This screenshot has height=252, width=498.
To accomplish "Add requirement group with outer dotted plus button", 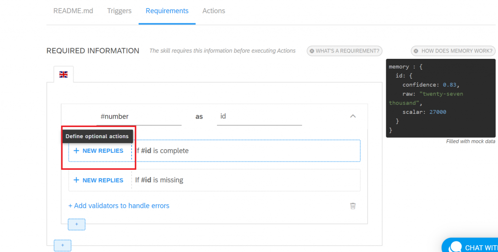I will (63, 245).
